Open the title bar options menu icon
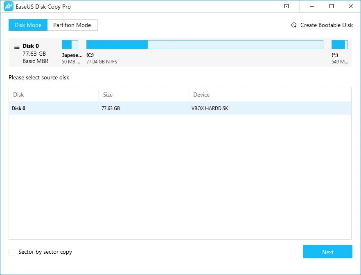 pos(287,6)
